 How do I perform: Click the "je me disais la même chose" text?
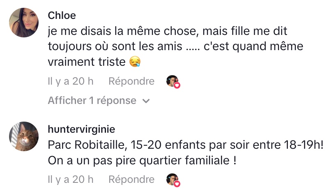pyautogui.click(x=111, y=31)
